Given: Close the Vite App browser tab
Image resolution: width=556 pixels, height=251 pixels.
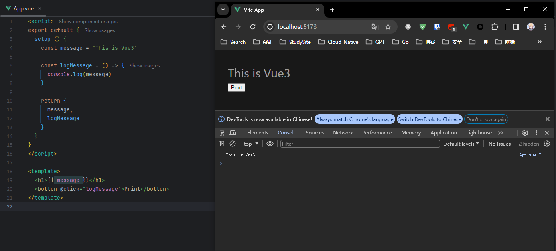Looking at the screenshot, I should [x=318, y=10].
